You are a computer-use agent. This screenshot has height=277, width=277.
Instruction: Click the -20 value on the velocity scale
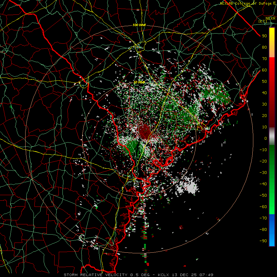pyautogui.click(x=263, y=161)
